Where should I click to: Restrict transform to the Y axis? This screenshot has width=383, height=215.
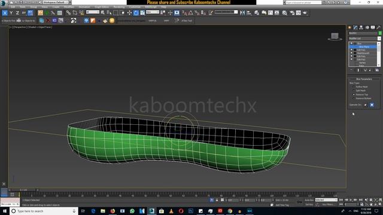[x=11, y=13]
